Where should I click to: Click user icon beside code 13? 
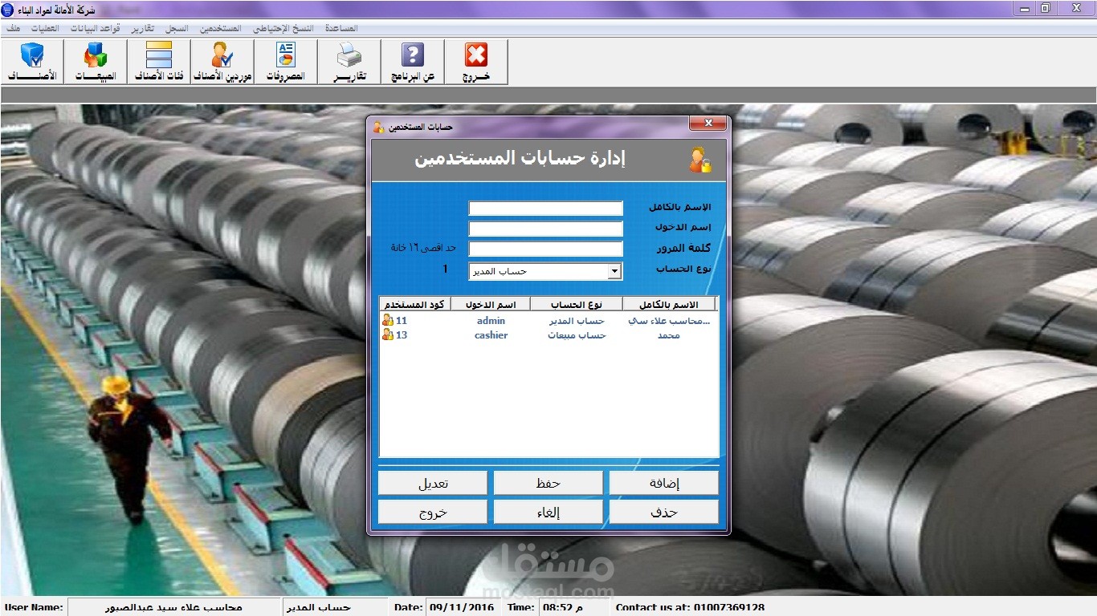coord(388,335)
